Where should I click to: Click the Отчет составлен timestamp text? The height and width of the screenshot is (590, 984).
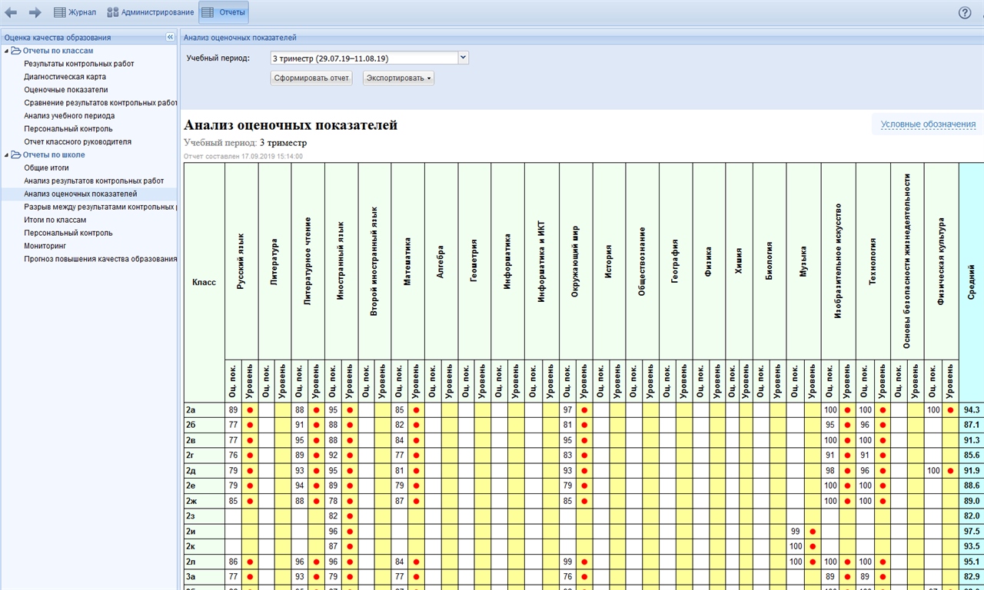click(243, 156)
